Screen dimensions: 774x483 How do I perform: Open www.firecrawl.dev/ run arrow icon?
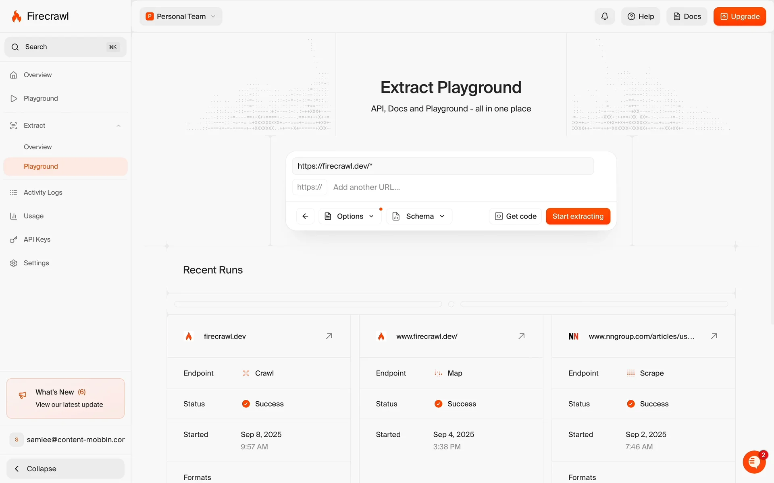(521, 336)
